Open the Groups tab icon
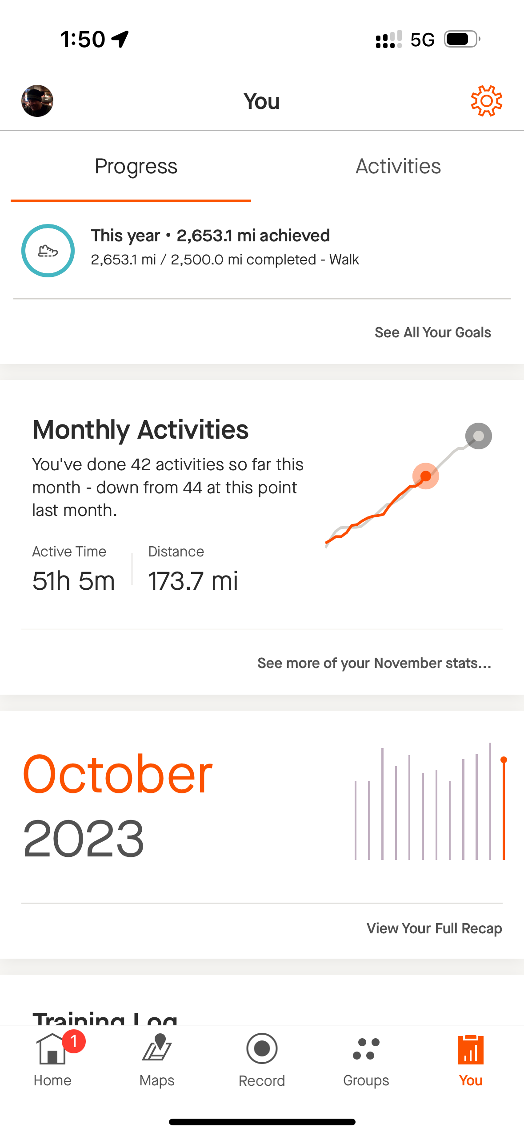This screenshot has width=524, height=1136. point(366,1049)
